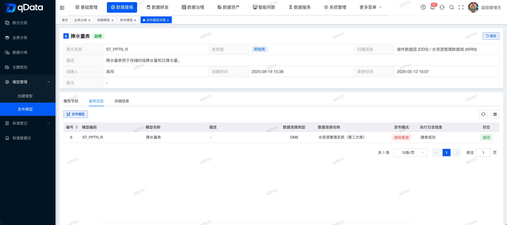Open notifications bell with 65 badge
The height and width of the screenshot is (225, 507).
pos(432,7)
